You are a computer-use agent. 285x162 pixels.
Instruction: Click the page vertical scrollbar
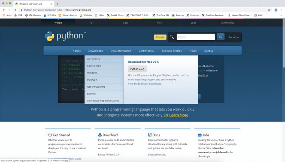284,44
